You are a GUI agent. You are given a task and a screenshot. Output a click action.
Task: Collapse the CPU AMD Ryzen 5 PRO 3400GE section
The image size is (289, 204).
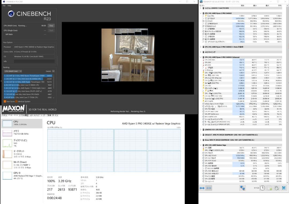(x=201, y=13)
